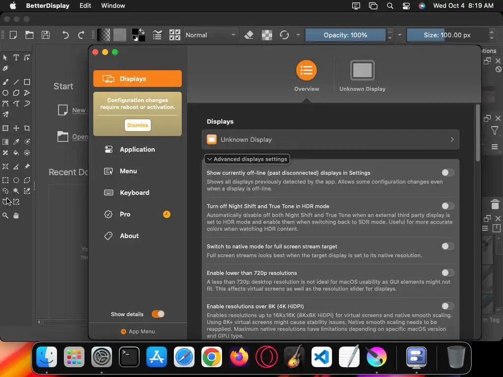Click the undo arrow in Krita toolbar

coord(65,35)
